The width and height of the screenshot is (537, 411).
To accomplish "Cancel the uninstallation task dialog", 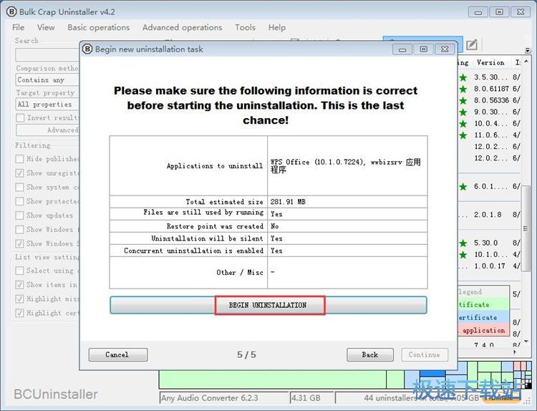I will click(x=118, y=355).
